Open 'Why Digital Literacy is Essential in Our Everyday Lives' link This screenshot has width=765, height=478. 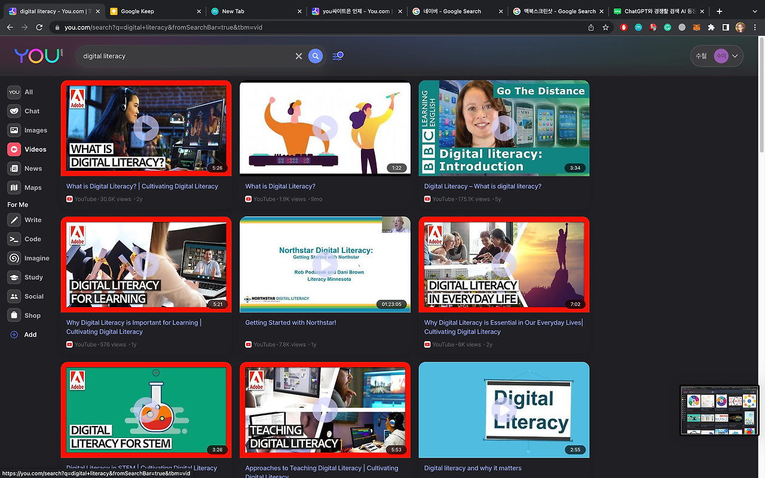click(503, 327)
